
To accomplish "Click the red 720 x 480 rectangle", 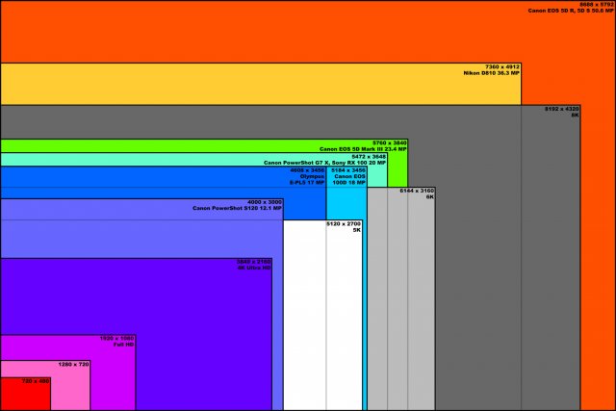I will point(25,394).
